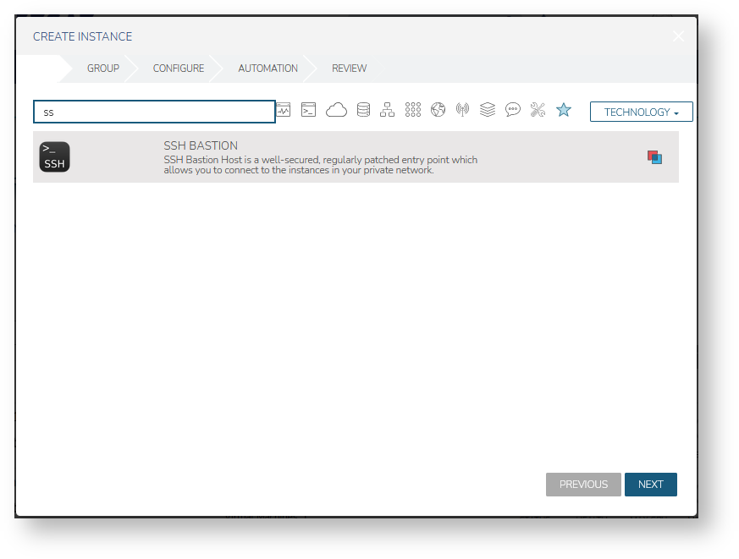This screenshot has height=559, width=739.
Task: Switch to the Configure step
Action: tap(179, 69)
